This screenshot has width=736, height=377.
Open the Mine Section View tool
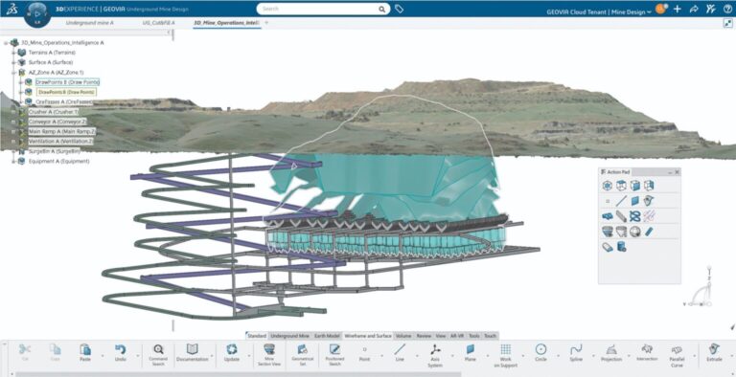(x=269, y=354)
